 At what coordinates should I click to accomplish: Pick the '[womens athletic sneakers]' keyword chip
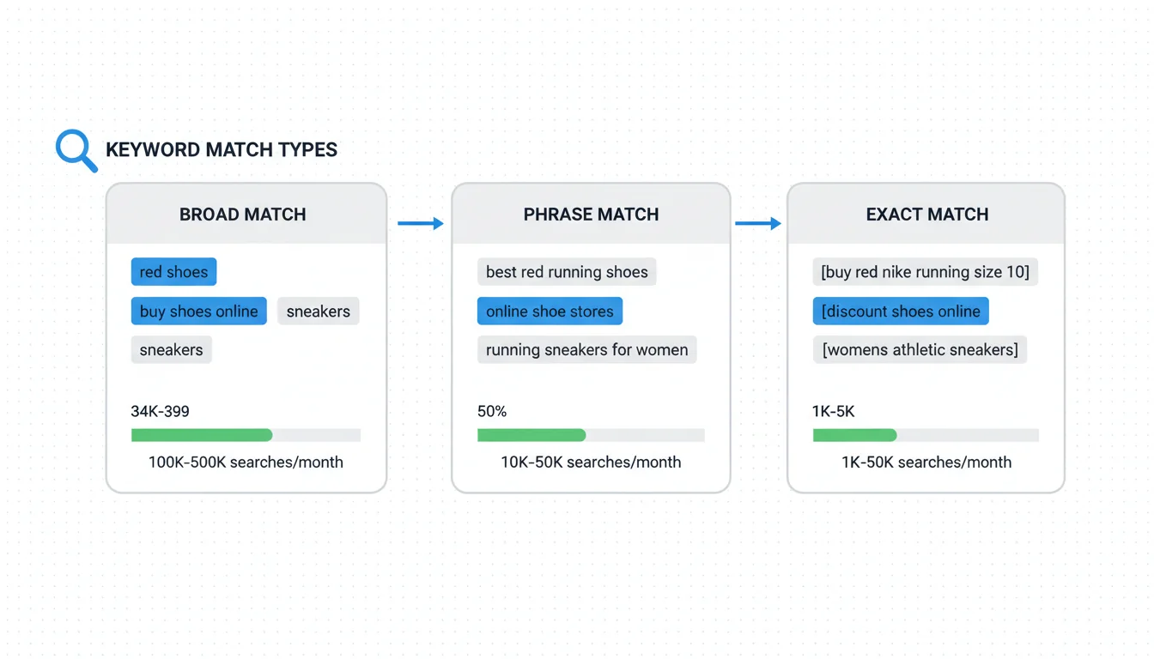pyautogui.click(x=920, y=350)
